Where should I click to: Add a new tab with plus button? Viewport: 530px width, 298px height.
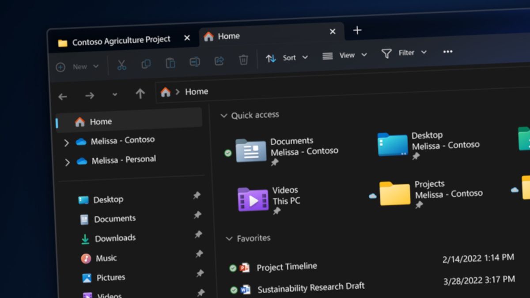pos(357,30)
